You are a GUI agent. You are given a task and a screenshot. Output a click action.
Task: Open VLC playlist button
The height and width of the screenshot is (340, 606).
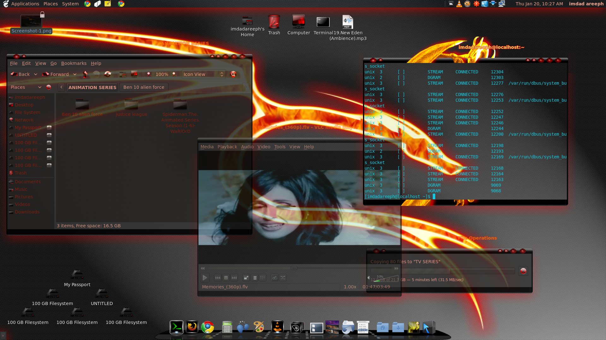pyautogui.click(x=255, y=278)
